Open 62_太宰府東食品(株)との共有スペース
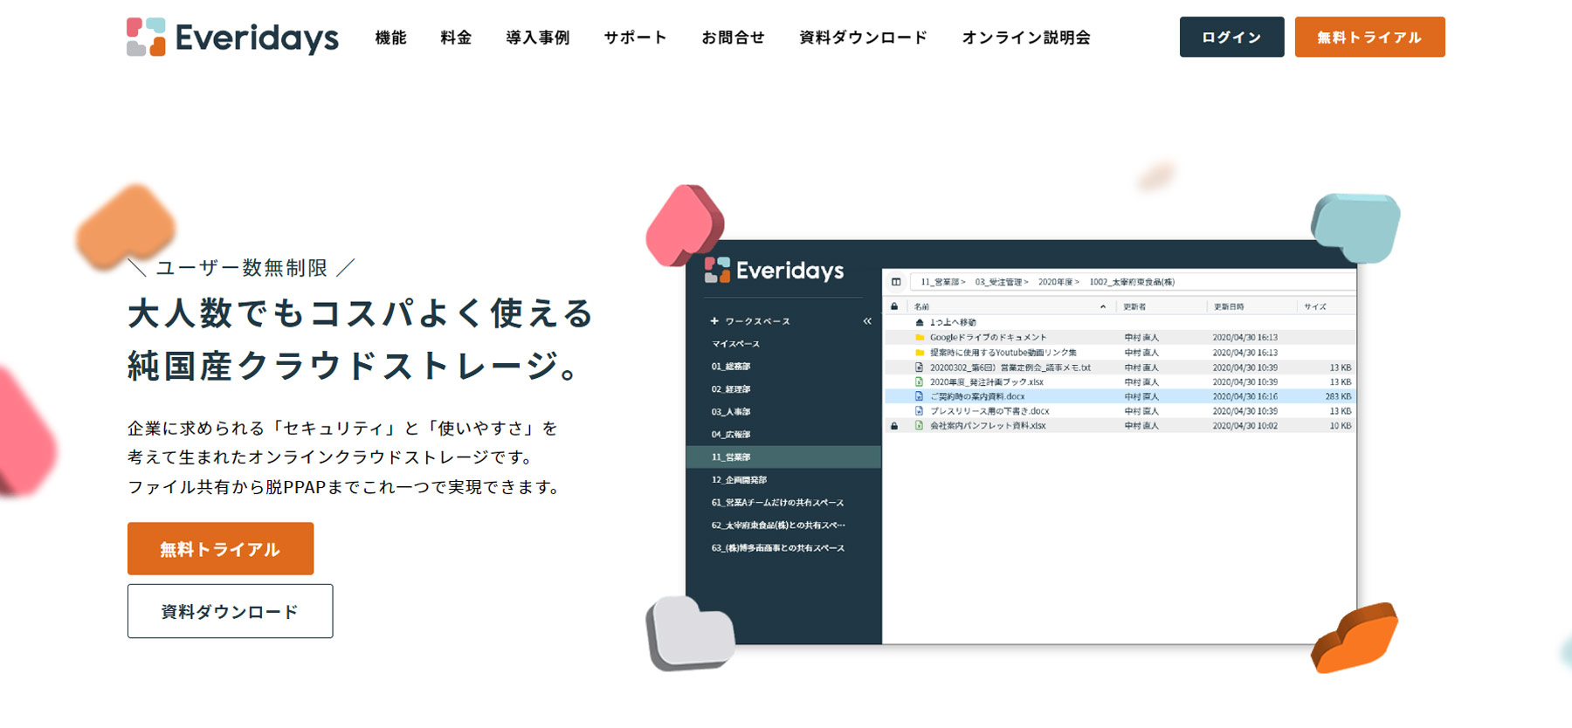 (x=778, y=525)
